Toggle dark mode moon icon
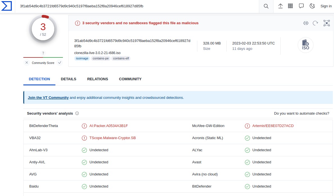 (312, 6)
